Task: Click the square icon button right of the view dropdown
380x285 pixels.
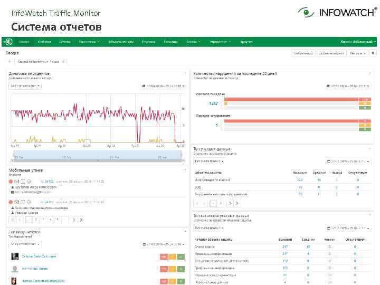Action: coord(373,53)
